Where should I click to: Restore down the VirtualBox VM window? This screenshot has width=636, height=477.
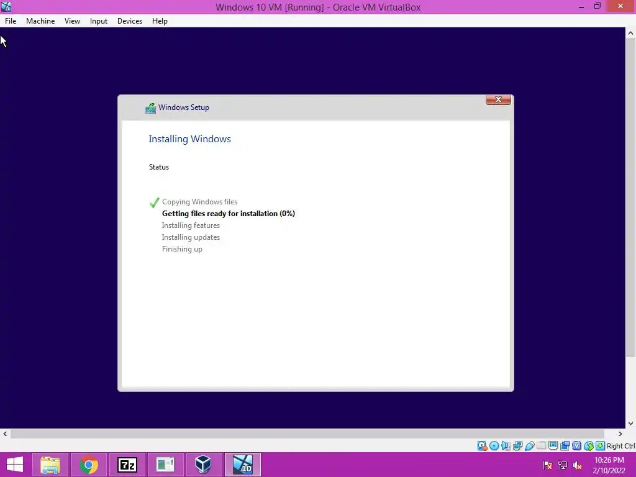tap(597, 6)
